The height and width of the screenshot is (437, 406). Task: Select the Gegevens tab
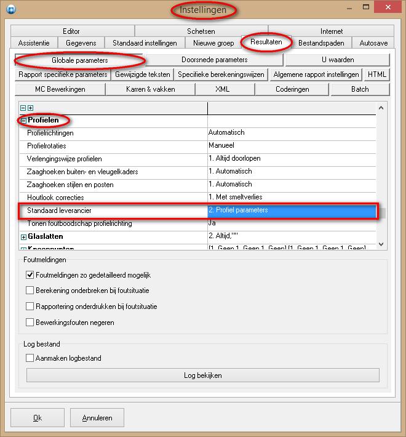pos(81,43)
